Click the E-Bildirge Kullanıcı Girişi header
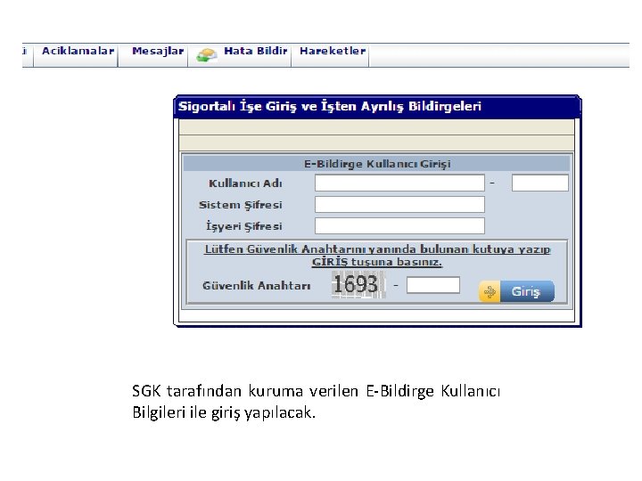 [x=376, y=164]
